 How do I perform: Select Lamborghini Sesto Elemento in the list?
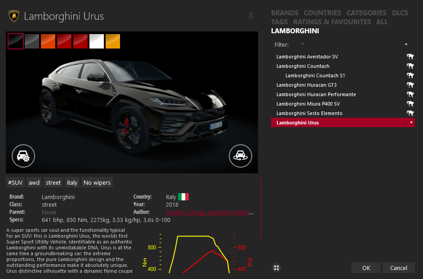tap(343, 113)
